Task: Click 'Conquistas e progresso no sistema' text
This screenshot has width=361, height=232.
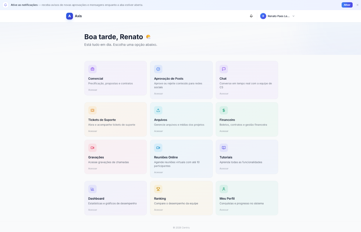Action: point(242,204)
